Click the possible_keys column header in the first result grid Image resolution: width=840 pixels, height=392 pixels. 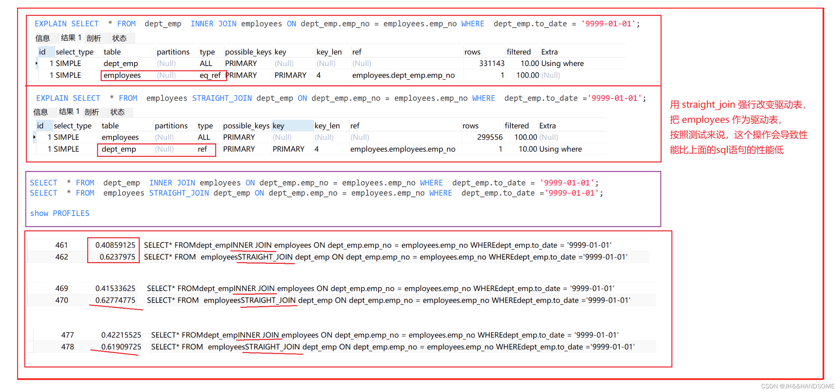(248, 52)
